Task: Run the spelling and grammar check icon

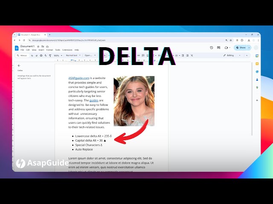Action: (46, 56)
